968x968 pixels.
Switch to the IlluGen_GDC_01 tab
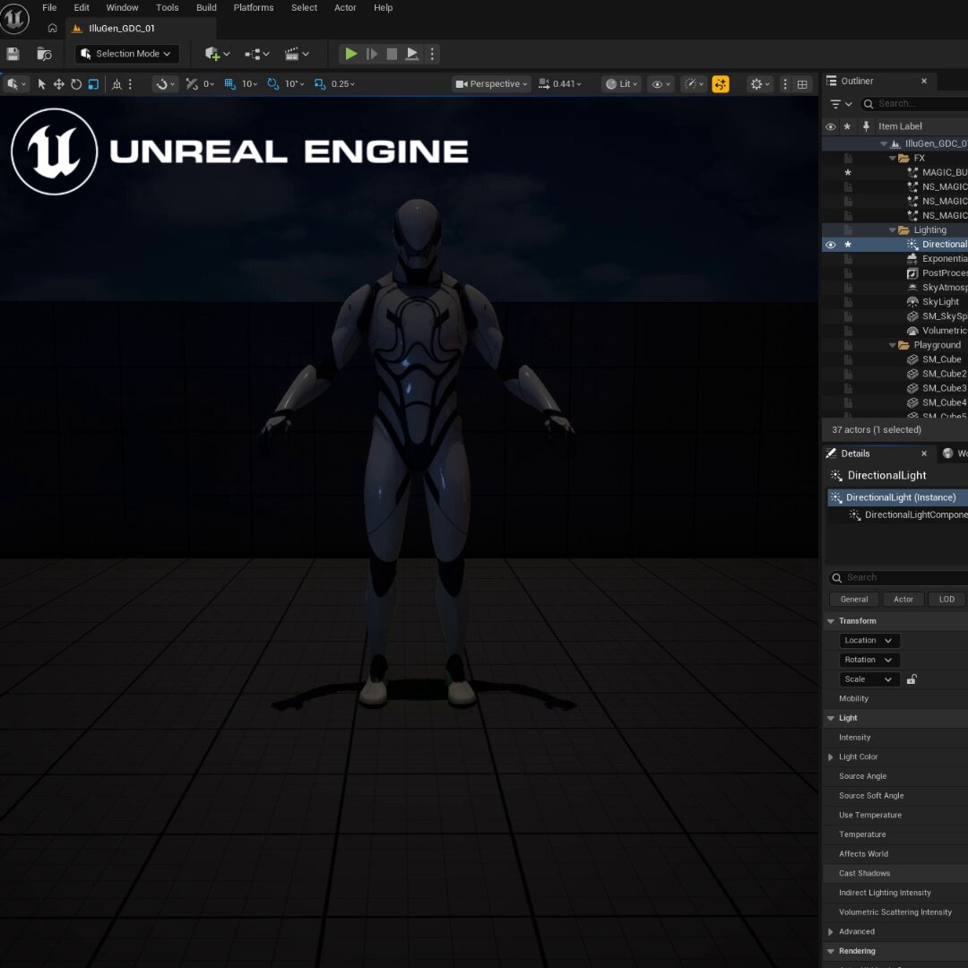pos(122,29)
